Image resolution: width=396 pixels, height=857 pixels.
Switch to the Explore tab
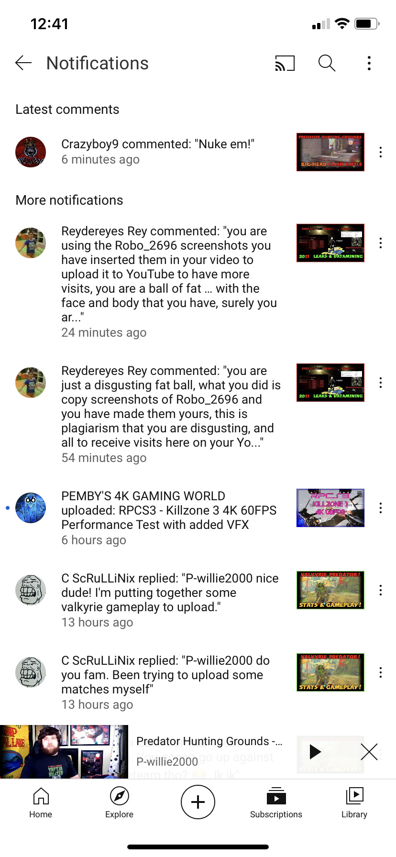tap(119, 803)
